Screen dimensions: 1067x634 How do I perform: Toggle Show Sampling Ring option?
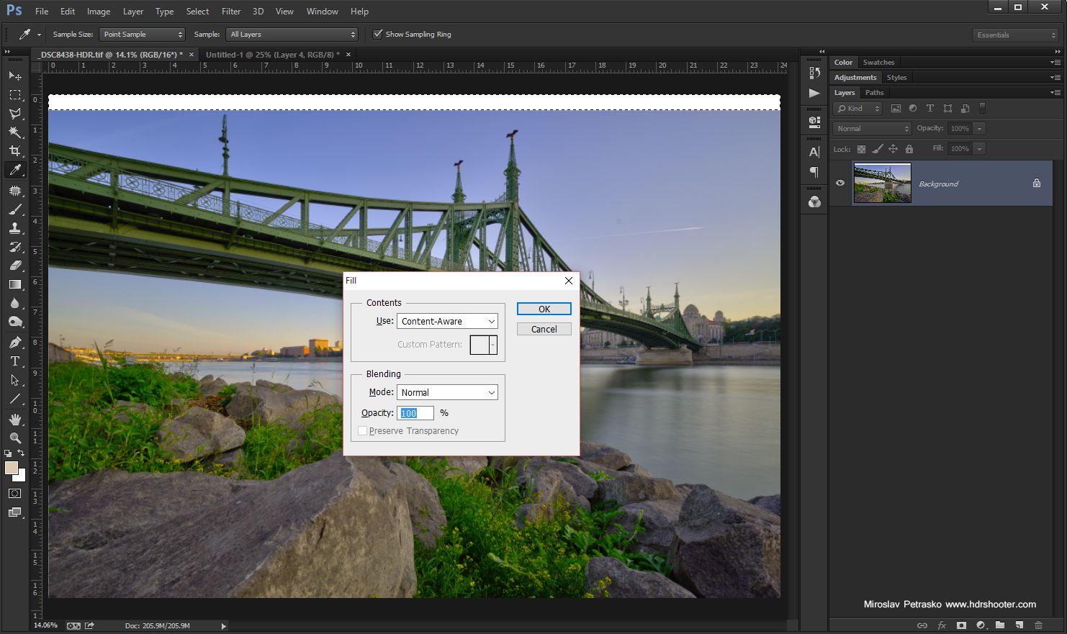[x=378, y=34]
